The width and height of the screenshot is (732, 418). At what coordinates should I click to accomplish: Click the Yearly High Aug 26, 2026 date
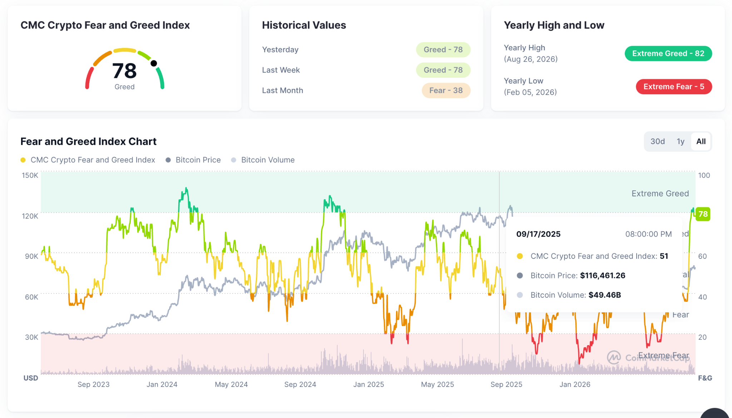pos(531,59)
